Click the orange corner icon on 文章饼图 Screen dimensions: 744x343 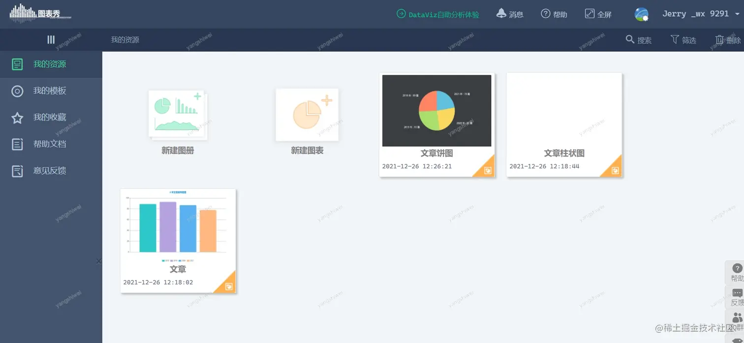pos(487,170)
